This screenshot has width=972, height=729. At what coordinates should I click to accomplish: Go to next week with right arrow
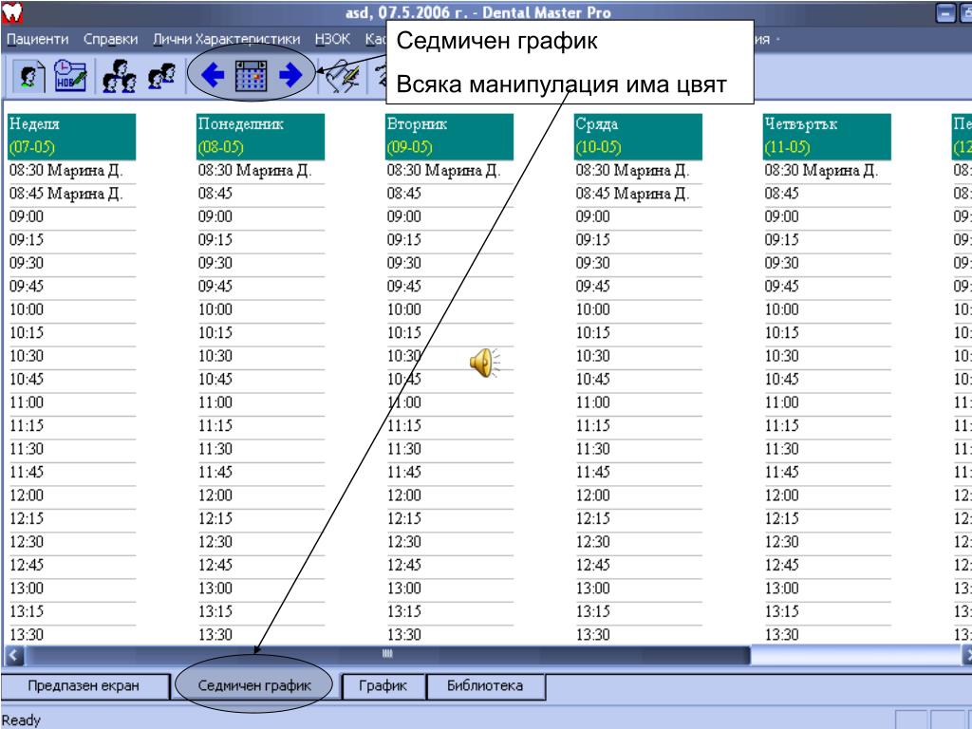coord(290,76)
